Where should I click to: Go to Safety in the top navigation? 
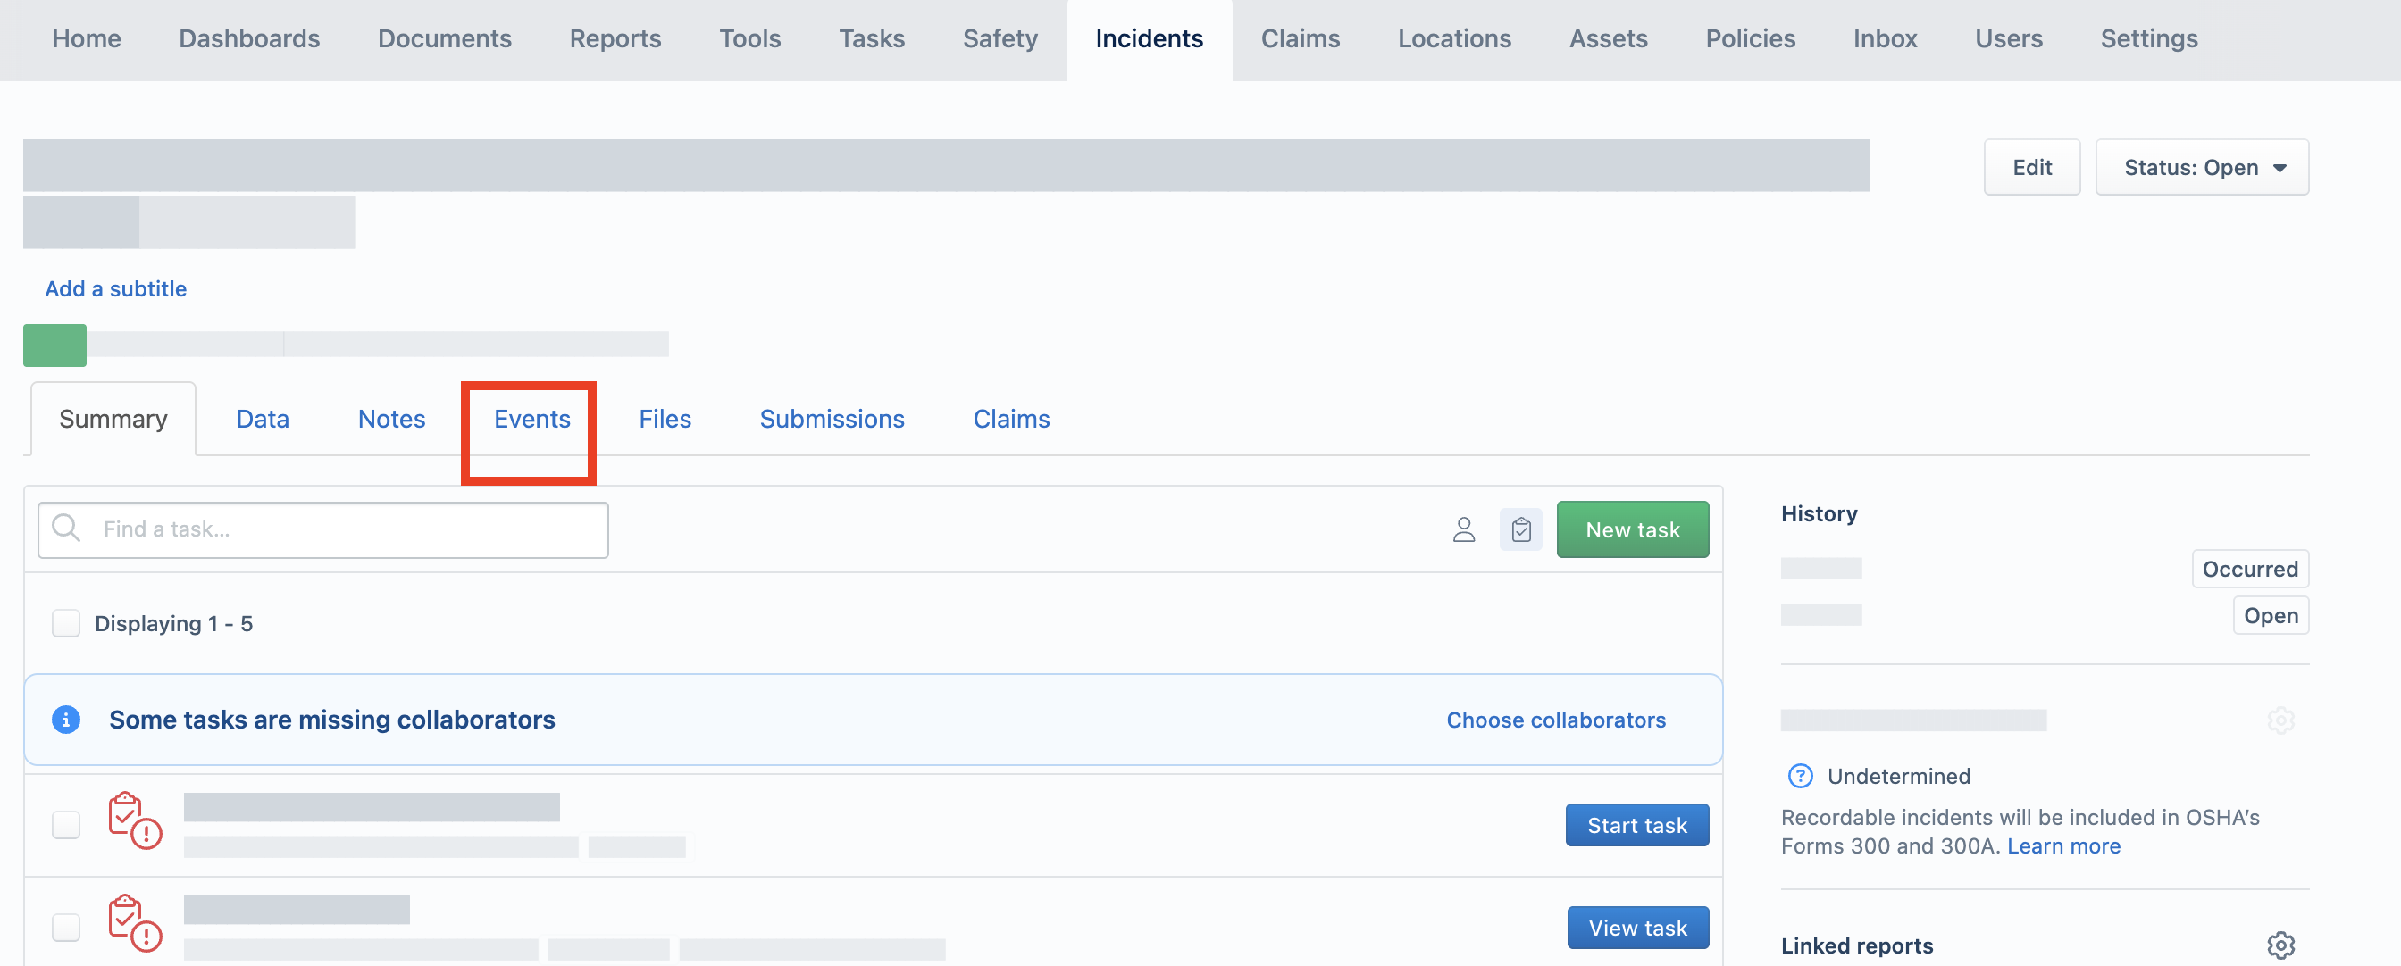1000,39
